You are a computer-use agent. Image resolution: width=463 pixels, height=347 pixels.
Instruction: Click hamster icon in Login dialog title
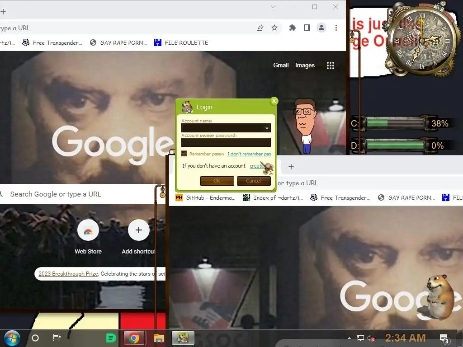187,107
